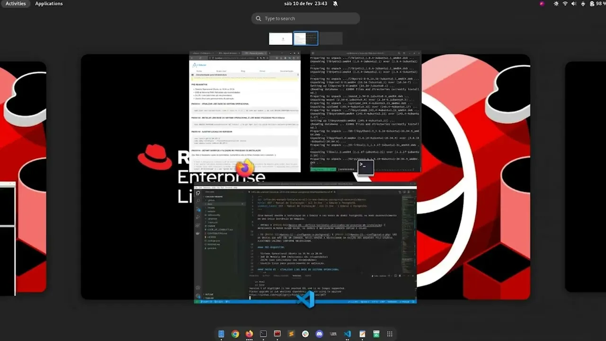Open the Applications menu in top bar

click(x=49, y=4)
